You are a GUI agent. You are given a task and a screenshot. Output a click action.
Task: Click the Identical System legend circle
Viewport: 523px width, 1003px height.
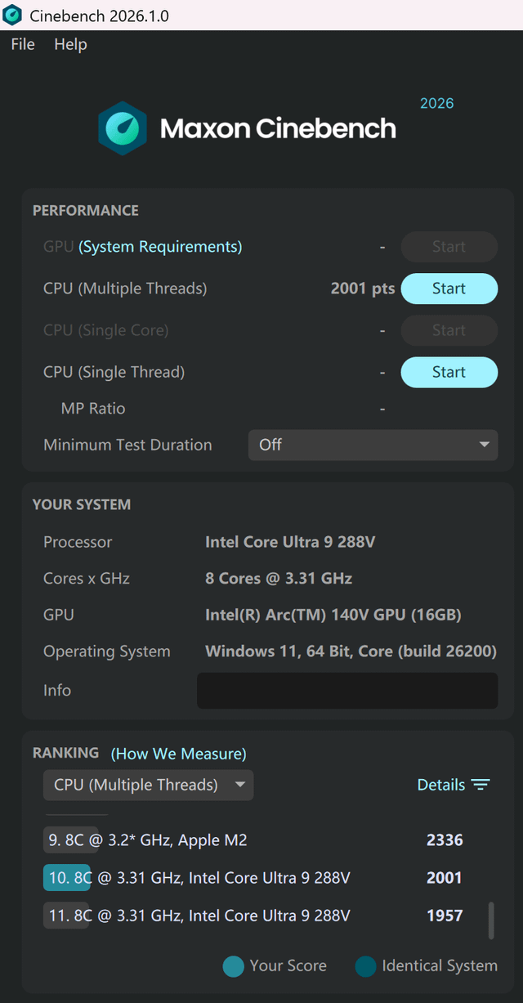(365, 966)
